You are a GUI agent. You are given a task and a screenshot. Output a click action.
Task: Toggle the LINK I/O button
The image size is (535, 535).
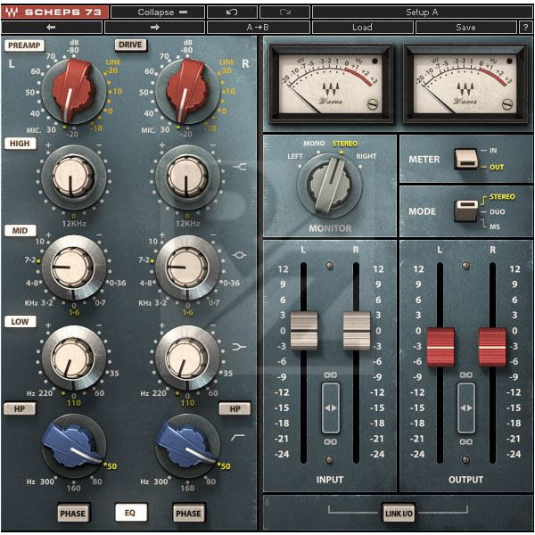pyautogui.click(x=399, y=514)
